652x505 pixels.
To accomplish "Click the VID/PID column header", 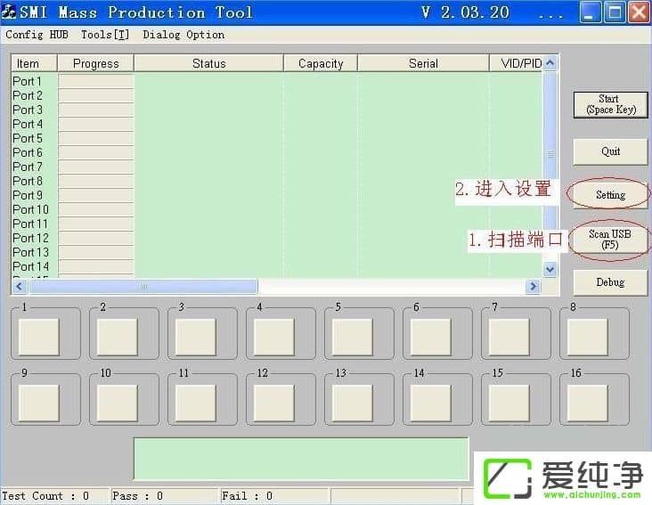I will pyautogui.click(x=516, y=63).
